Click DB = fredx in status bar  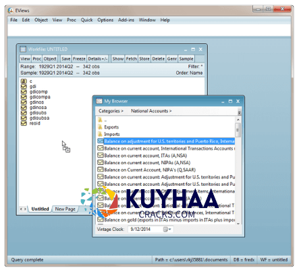tap(244, 260)
